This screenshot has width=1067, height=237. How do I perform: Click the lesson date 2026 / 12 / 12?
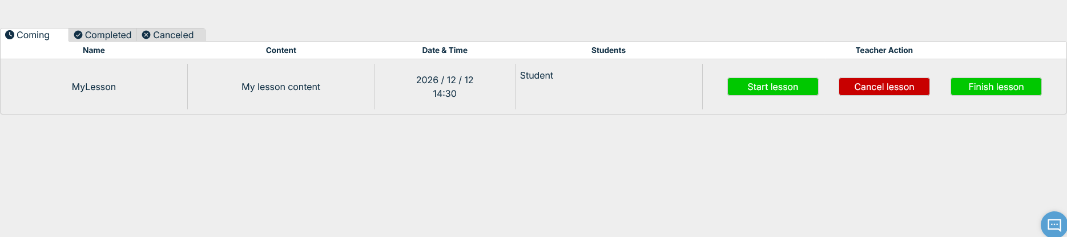point(445,80)
